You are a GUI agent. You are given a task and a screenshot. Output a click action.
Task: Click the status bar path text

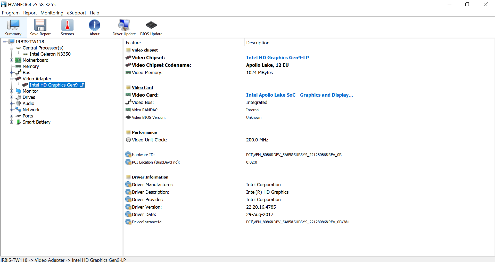(63, 260)
